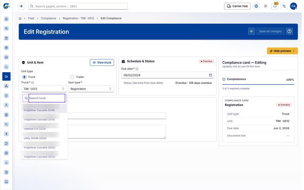This screenshot has height=190, width=304.
Task: Open Registration · TRK -0012 breadcrumb
Action: [78, 18]
